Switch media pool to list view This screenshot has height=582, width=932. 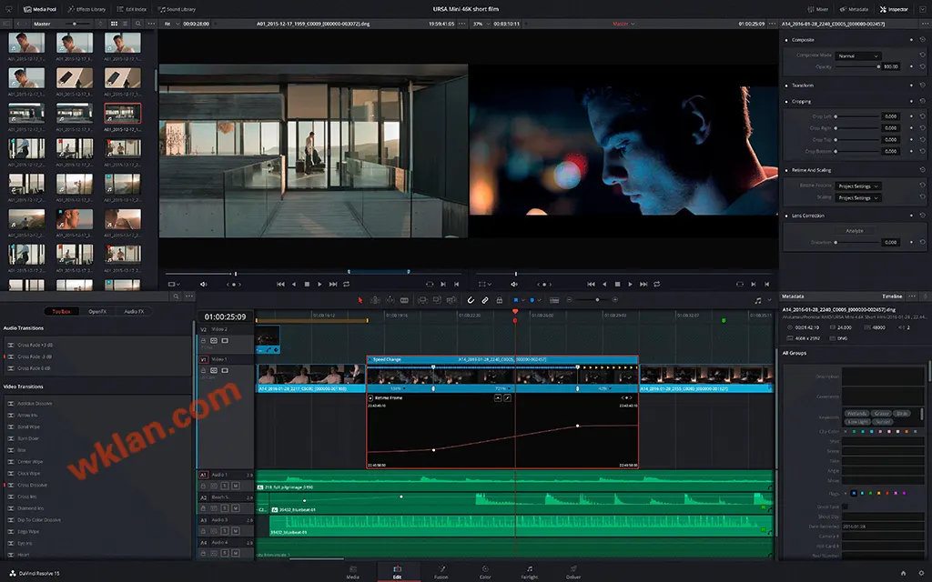[x=125, y=24]
